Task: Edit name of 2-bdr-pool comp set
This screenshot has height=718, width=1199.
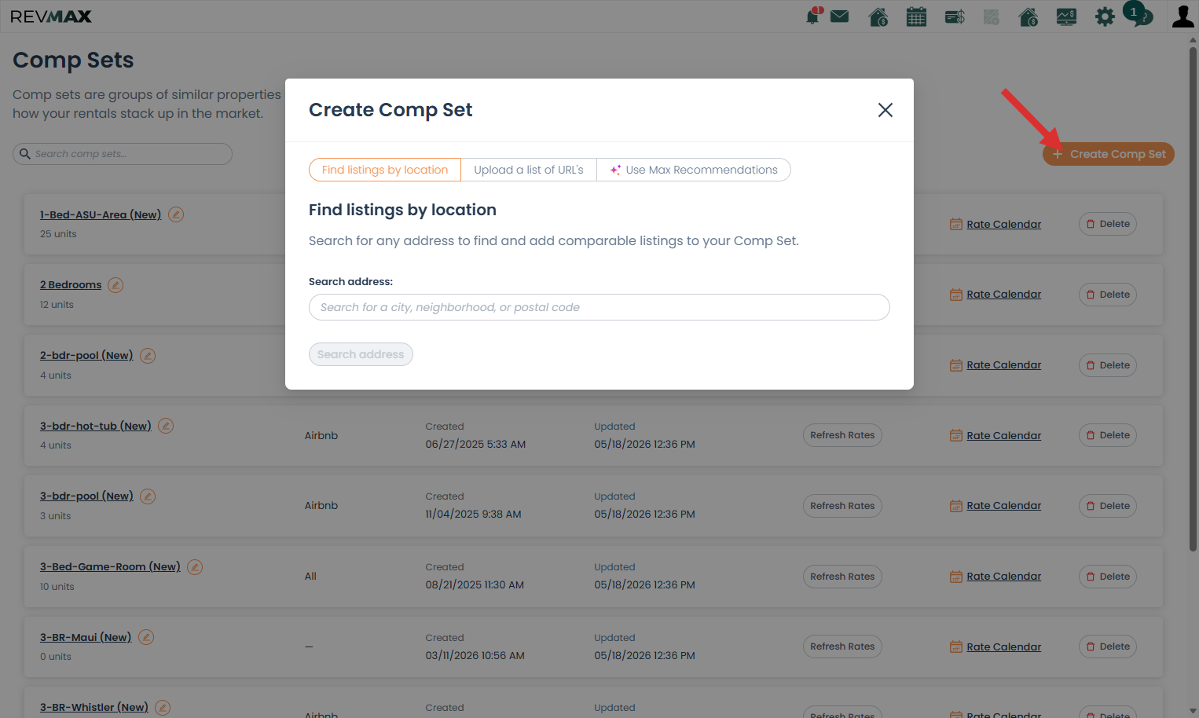Action: point(148,356)
